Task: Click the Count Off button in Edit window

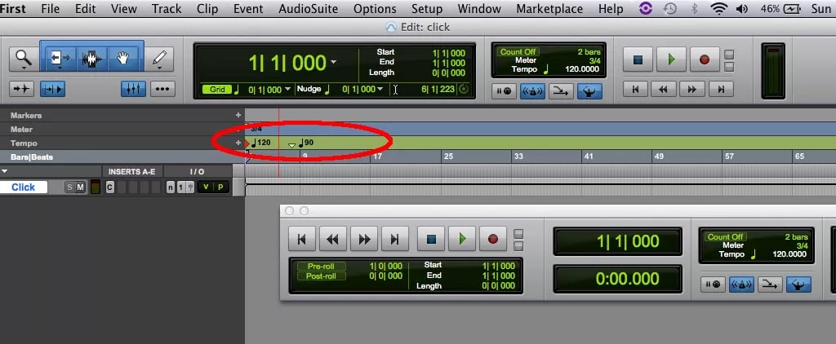Action: pyautogui.click(x=518, y=51)
